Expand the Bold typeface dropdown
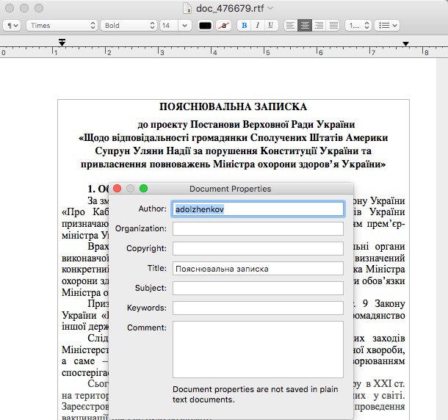Screen dimensions: 448x420 click(128, 25)
